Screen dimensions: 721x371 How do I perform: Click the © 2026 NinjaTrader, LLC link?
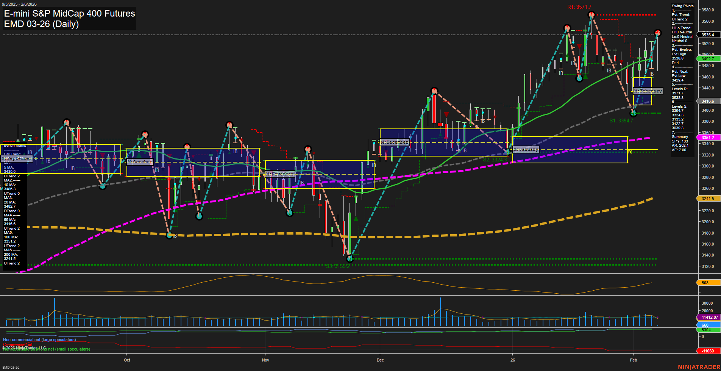[24, 348]
